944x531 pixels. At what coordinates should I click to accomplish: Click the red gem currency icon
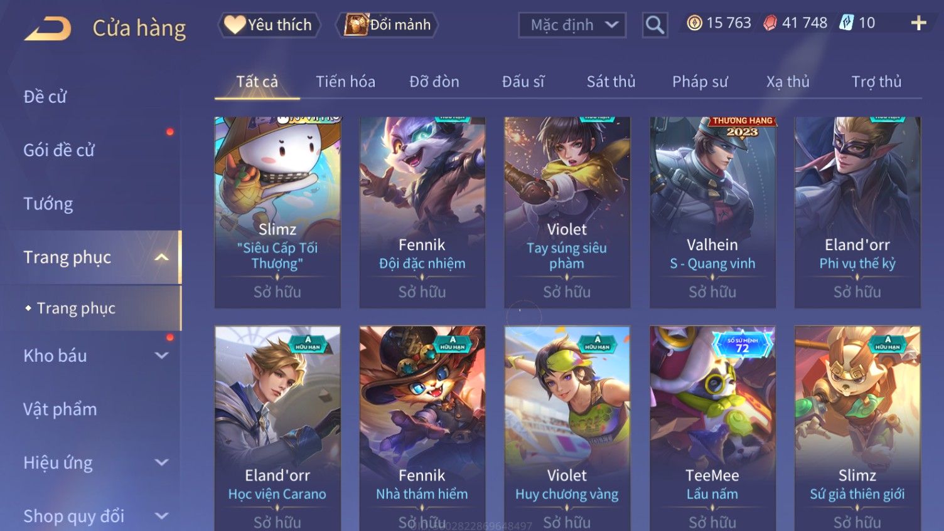point(770,23)
